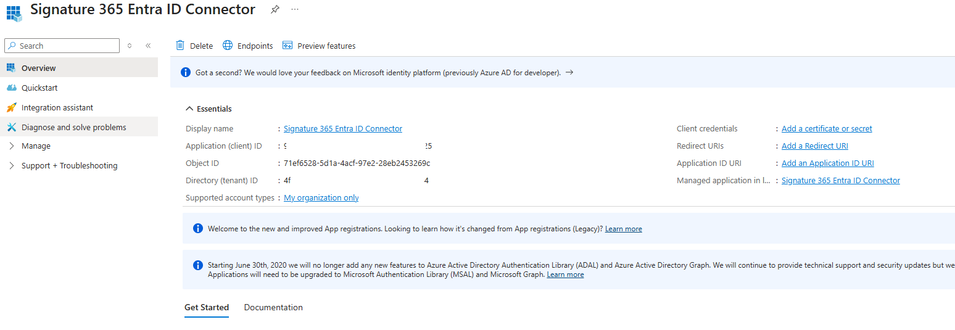
Task: Click the Integration assistant rocket icon
Action: (11, 107)
